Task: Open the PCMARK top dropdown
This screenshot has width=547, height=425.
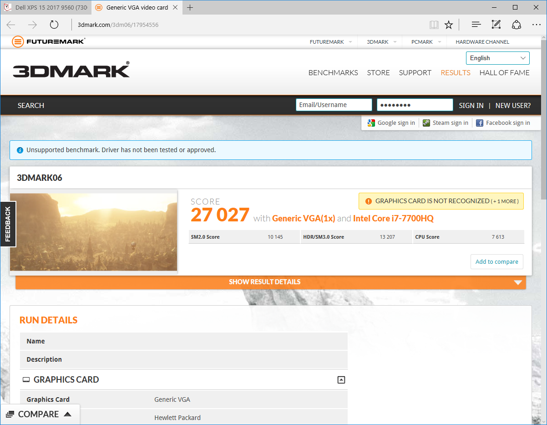Action: pyautogui.click(x=426, y=42)
